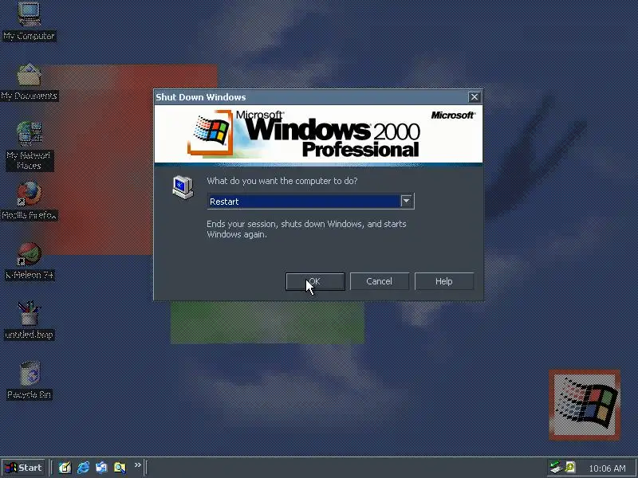Click the computer icon in Shut Down dialog
The height and width of the screenshot is (478, 638).
click(x=183, y=187)
